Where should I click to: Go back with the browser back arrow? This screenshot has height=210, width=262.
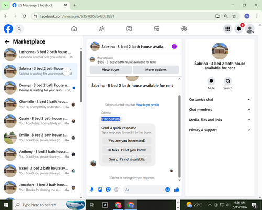coord(6,16)
